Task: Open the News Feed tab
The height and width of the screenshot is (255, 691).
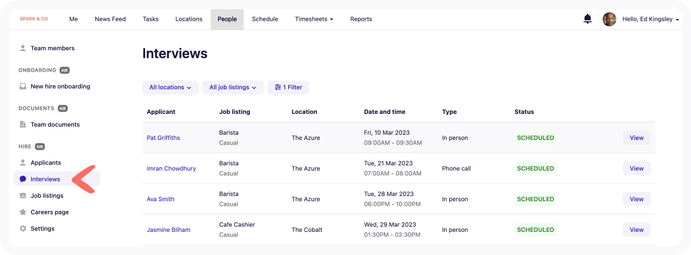Action: pyautogui.click(x=110, y=19)
